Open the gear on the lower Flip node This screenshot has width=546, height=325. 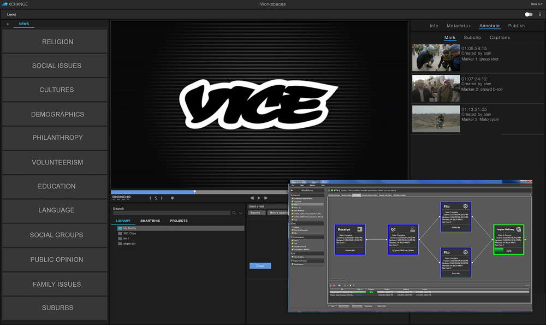465,252
